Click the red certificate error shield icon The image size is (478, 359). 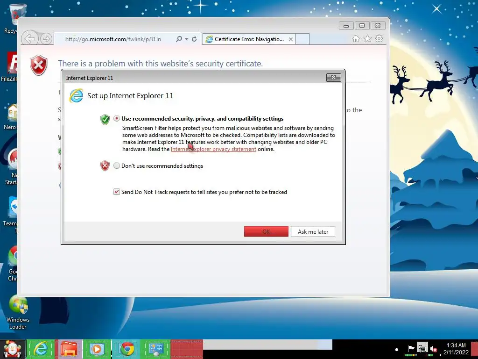39,65
